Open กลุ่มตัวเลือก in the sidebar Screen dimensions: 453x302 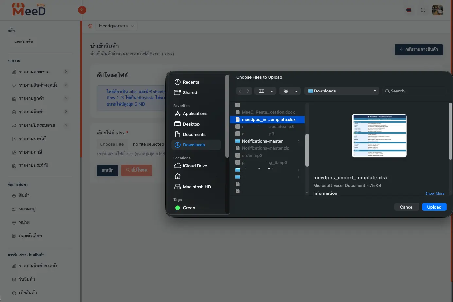pyautogui.click(x=30, y=236)
